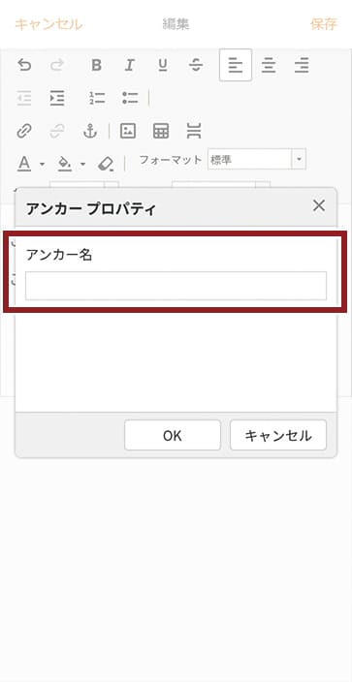Toggle strikethrough formatting
This screenshot has width=352, height=682.
tap(196, 65)
